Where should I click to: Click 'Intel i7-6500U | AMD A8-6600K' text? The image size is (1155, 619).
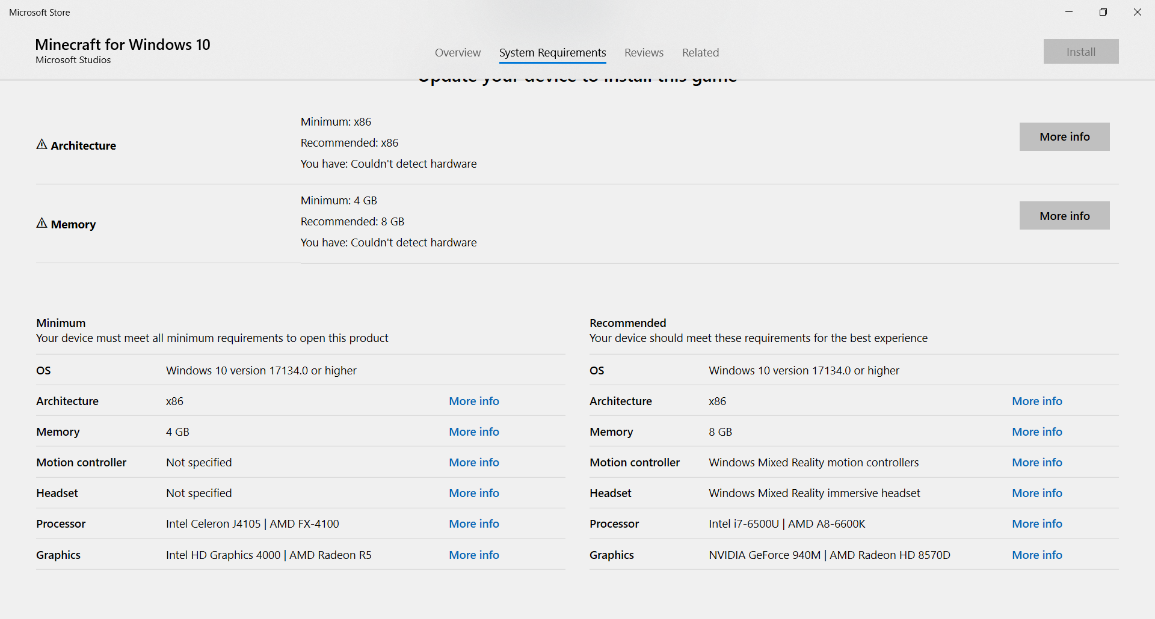[787, 523]
